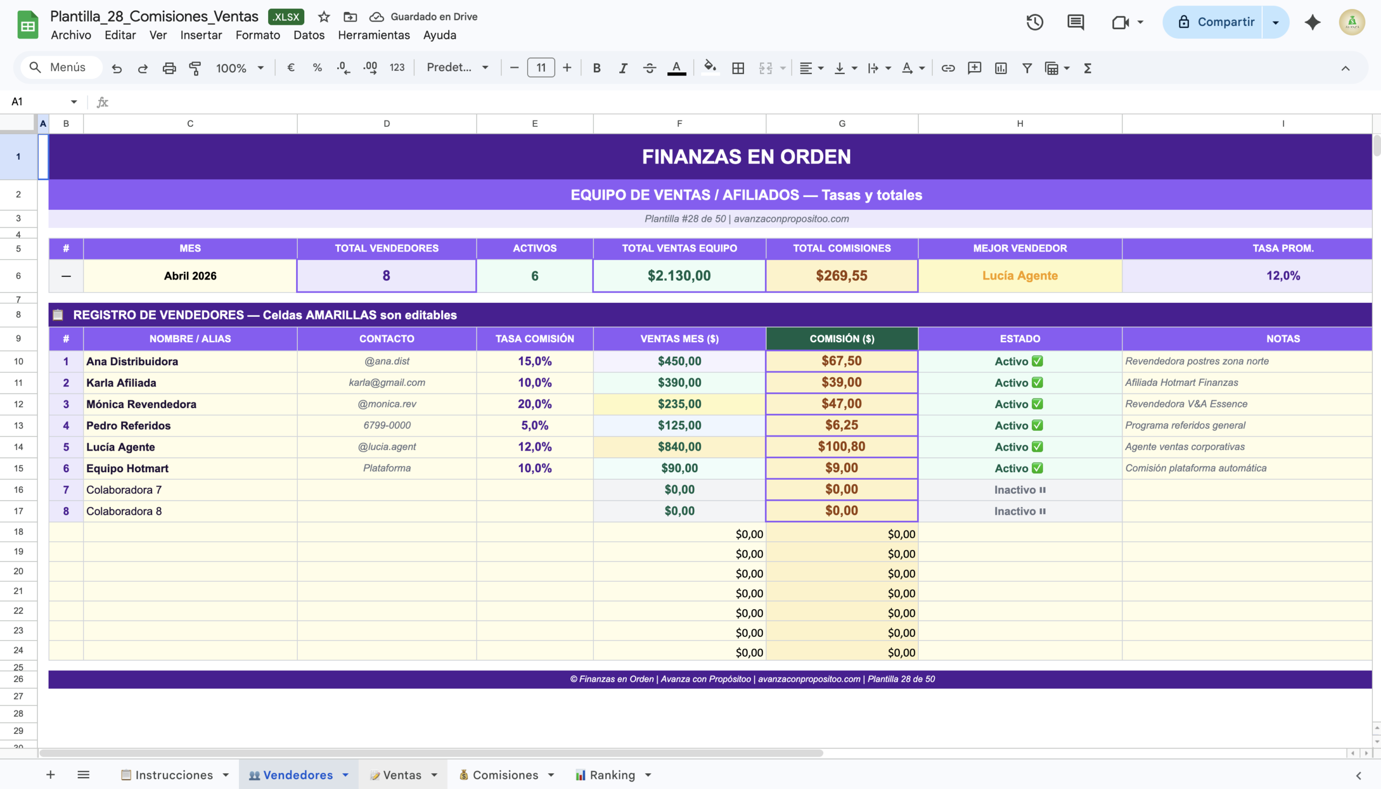The height and width of the screenshot is (789, 1381).
Task: Click the borders grid icon
Action: (x=737, y=68)
